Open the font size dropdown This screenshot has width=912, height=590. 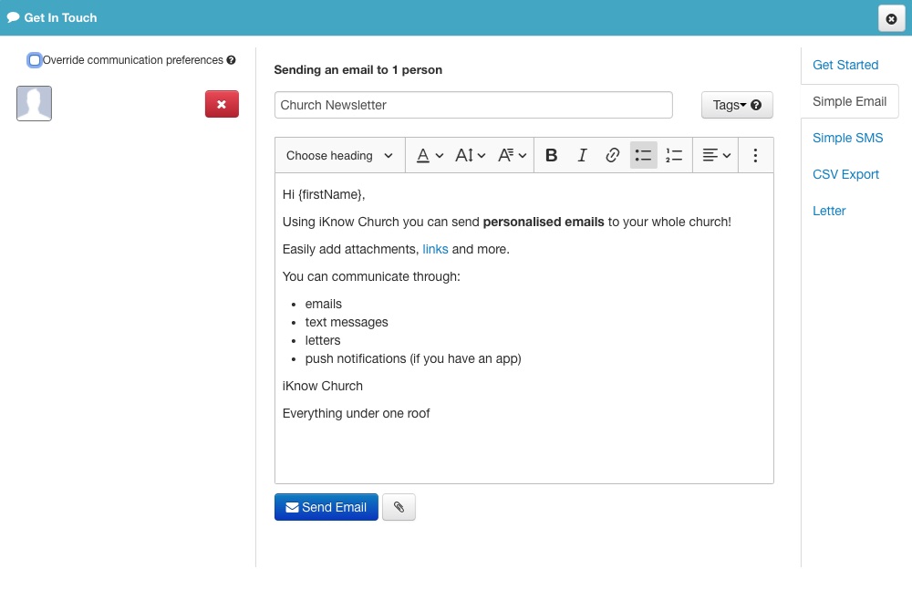[470, 156]
